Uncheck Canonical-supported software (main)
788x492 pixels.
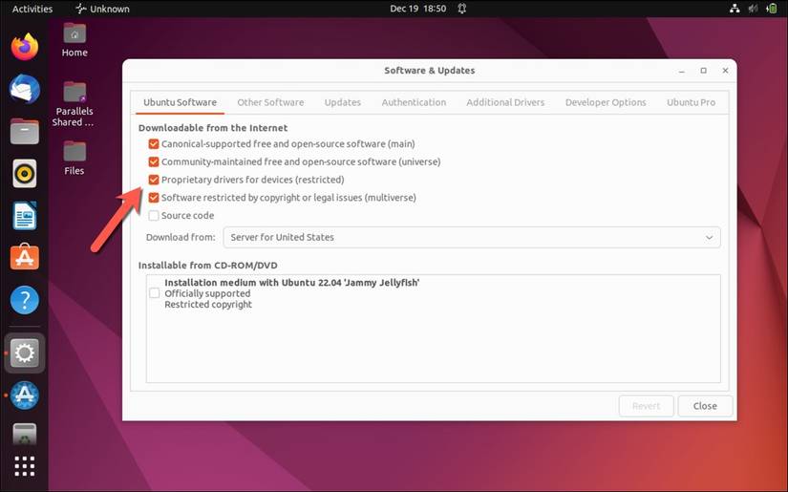(x=154, y=144)
